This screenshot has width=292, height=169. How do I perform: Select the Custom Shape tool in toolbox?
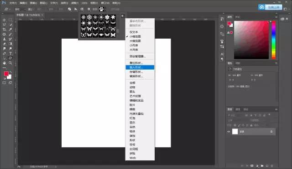(x=10, y=59)
